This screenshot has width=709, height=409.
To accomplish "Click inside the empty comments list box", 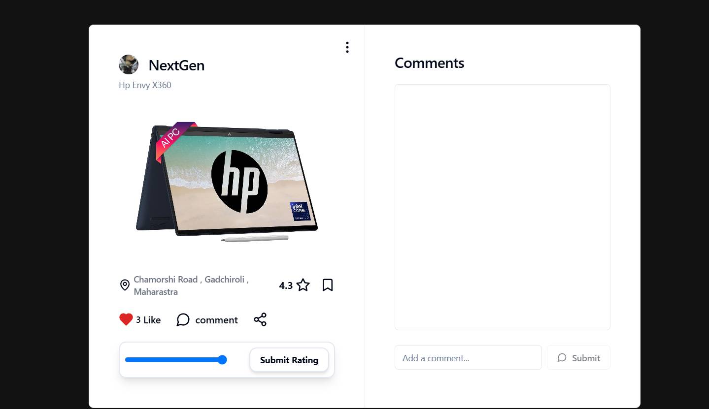I will click(502, 207).
